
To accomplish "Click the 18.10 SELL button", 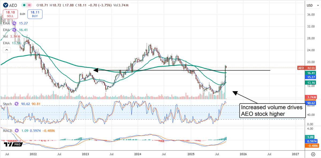I will click(10, 14).
